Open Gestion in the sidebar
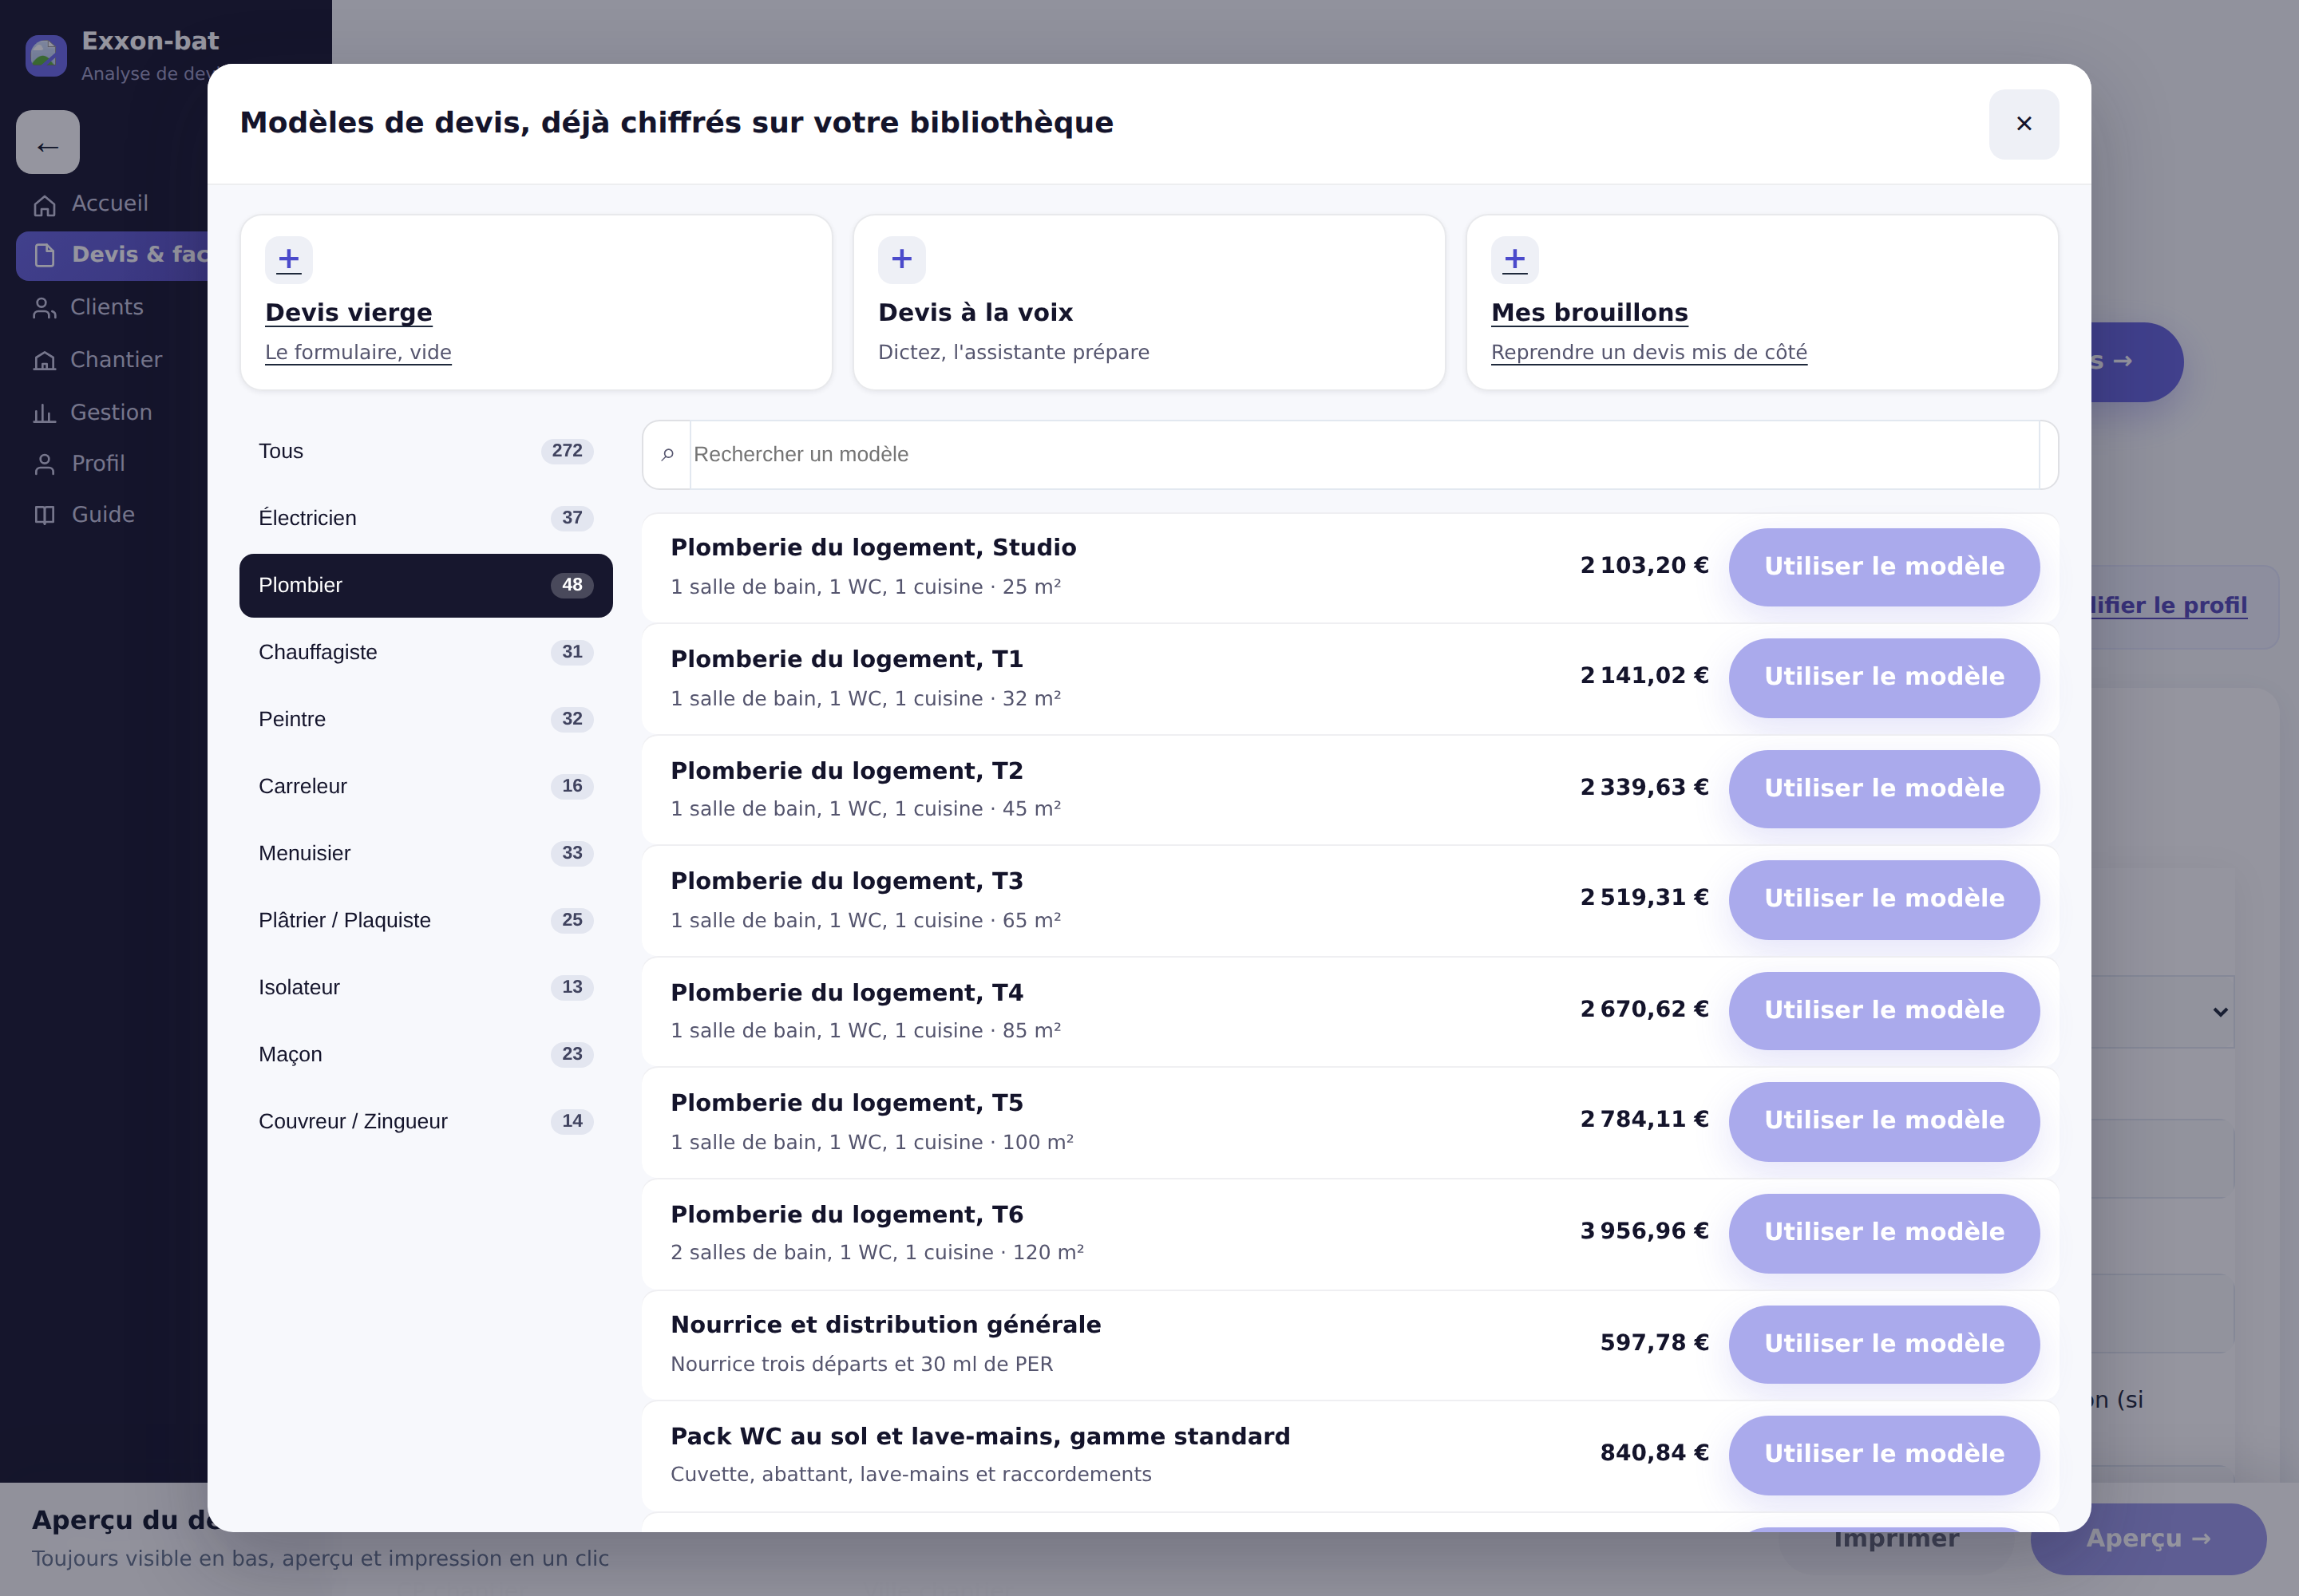The image size is (2299, 1596). [x=111, y=413]
